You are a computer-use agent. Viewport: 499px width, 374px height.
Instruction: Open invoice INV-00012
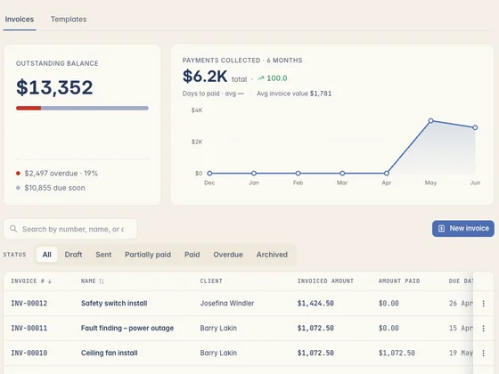click(29, 304)
